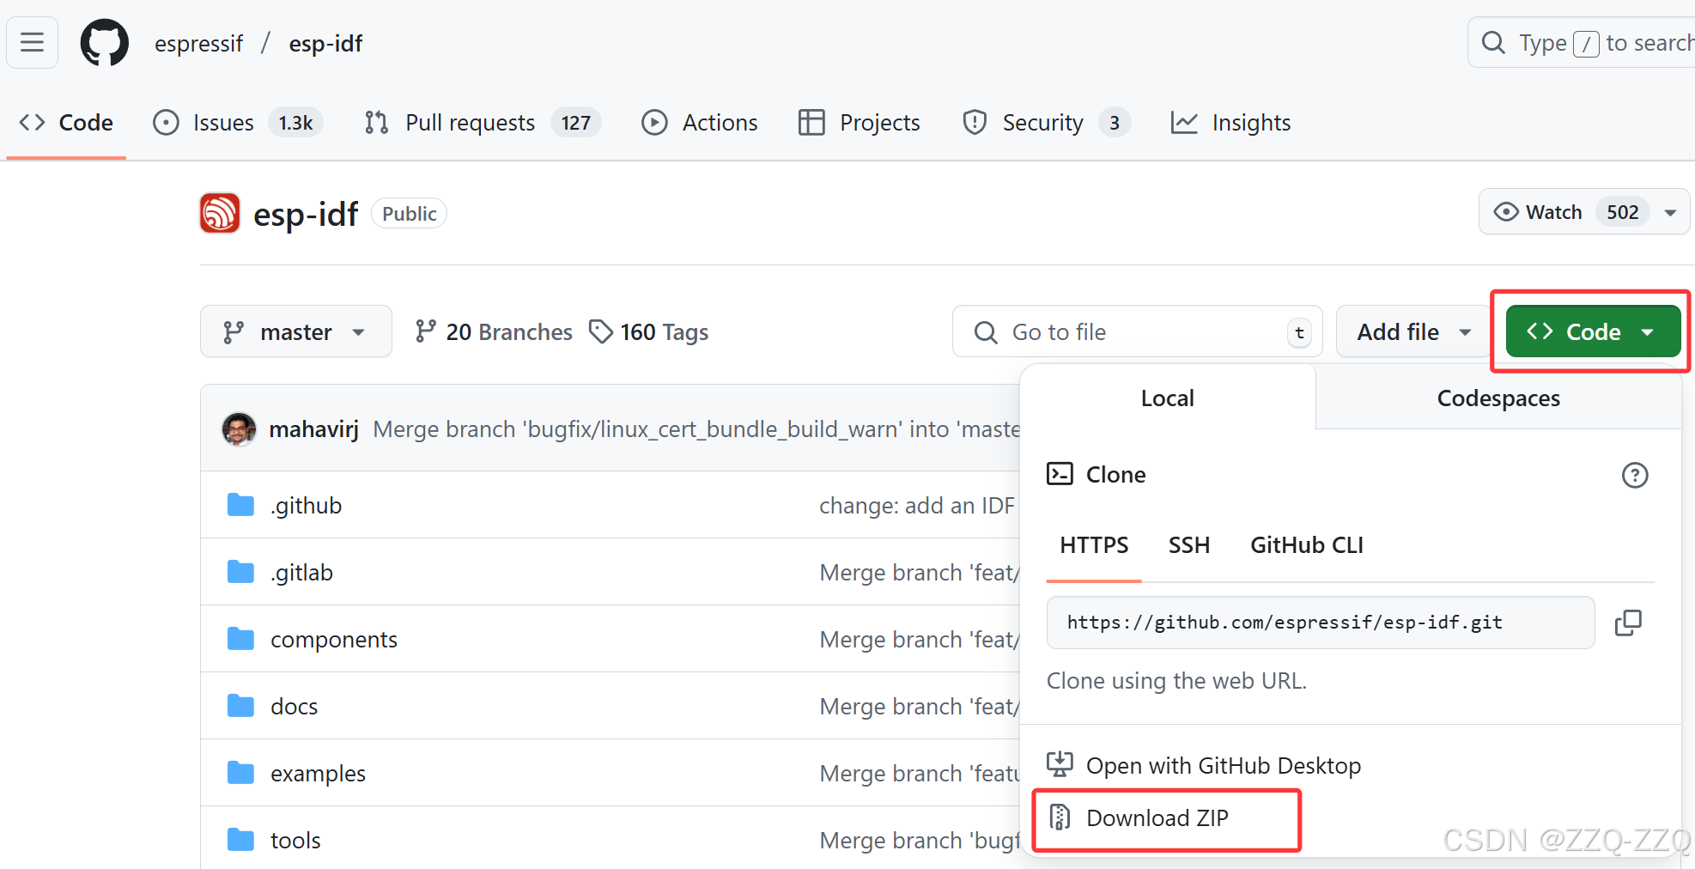Viewport: 1695px width, 869px height.
Task: Click the copy URL to clipboard icon
Action: pos(1628,623)
